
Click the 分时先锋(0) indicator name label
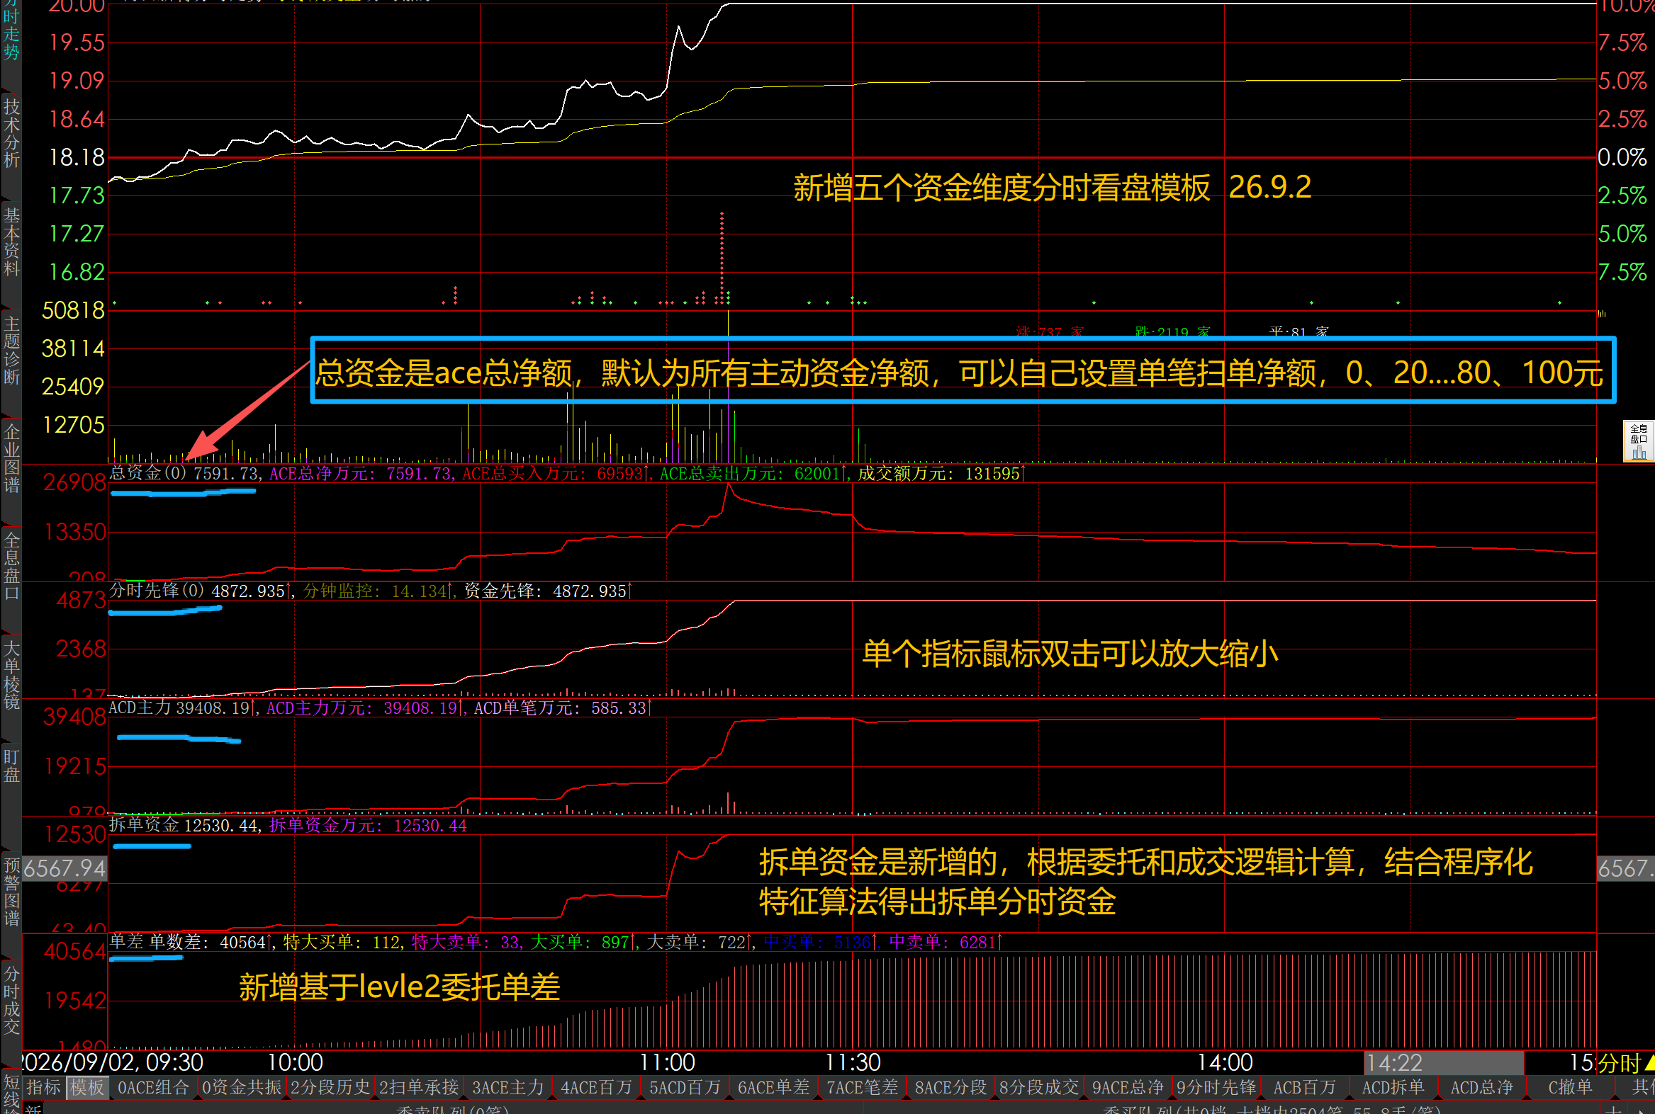click(x=157, y=591)
